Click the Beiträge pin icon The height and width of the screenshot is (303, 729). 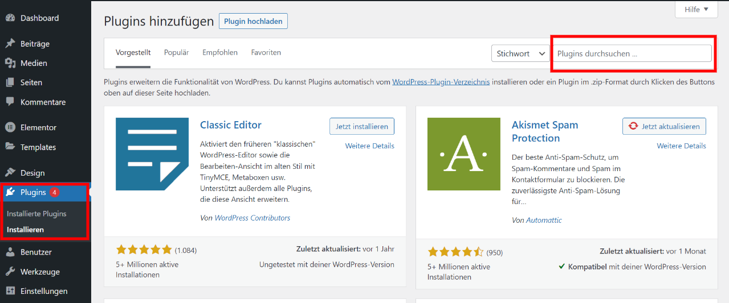coord(10,44)
